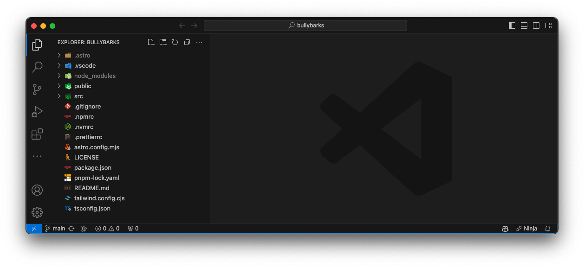The image size is (584, 268).
Task: Open the Search view in activity bar
Action: (37, 67)
